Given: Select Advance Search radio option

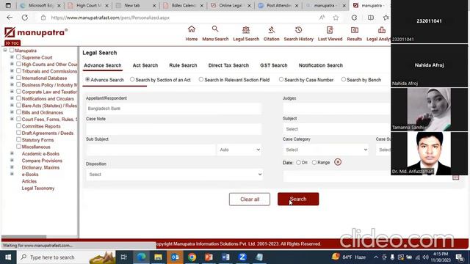Looking at the screenshot, I should 87,79.
